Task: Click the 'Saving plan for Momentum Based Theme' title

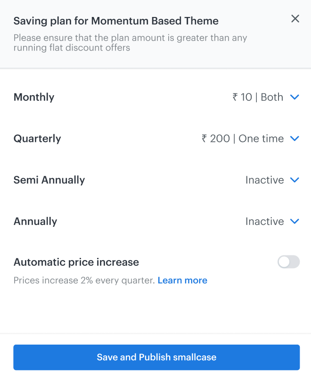Action: pyautogui.click(x=116, y=21)
